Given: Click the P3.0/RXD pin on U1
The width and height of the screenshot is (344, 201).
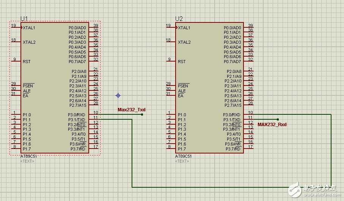Looking at the screenshot, I should tap(76, 115).
